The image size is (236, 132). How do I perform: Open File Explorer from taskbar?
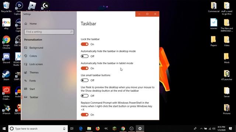89,129
